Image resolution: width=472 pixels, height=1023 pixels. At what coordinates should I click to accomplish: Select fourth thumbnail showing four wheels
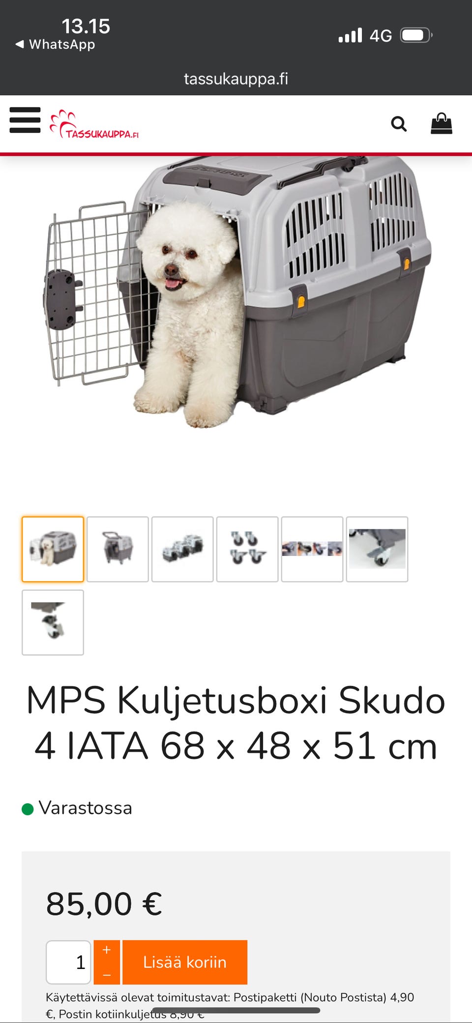click(247, 549)
